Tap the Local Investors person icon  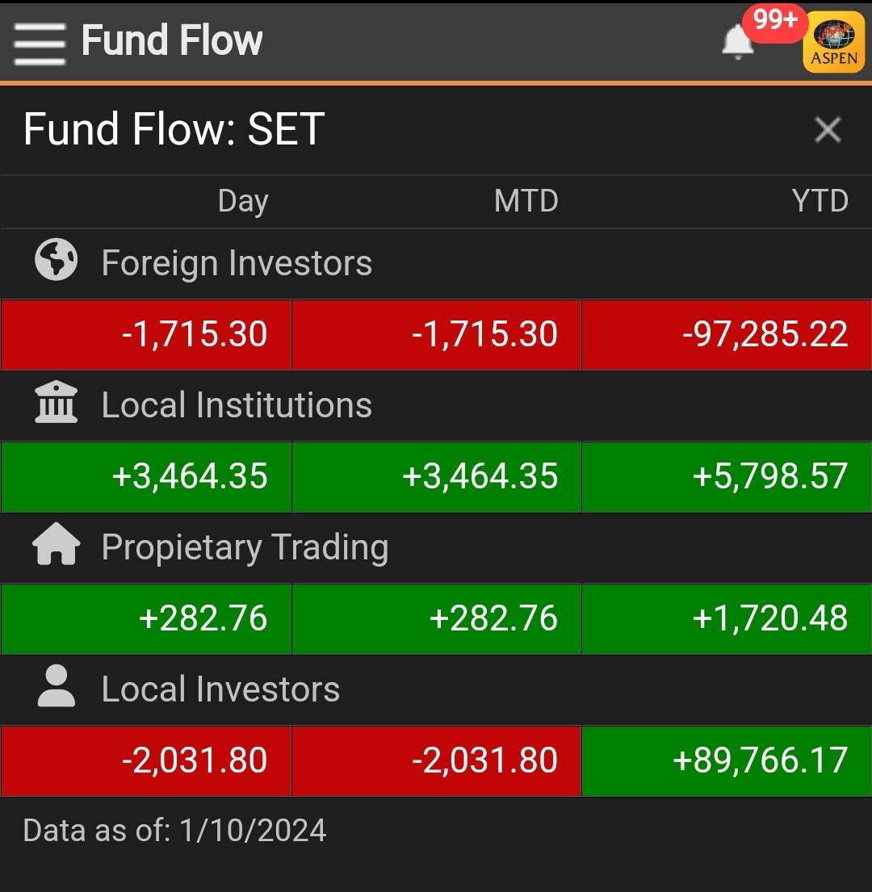(56, 686)
